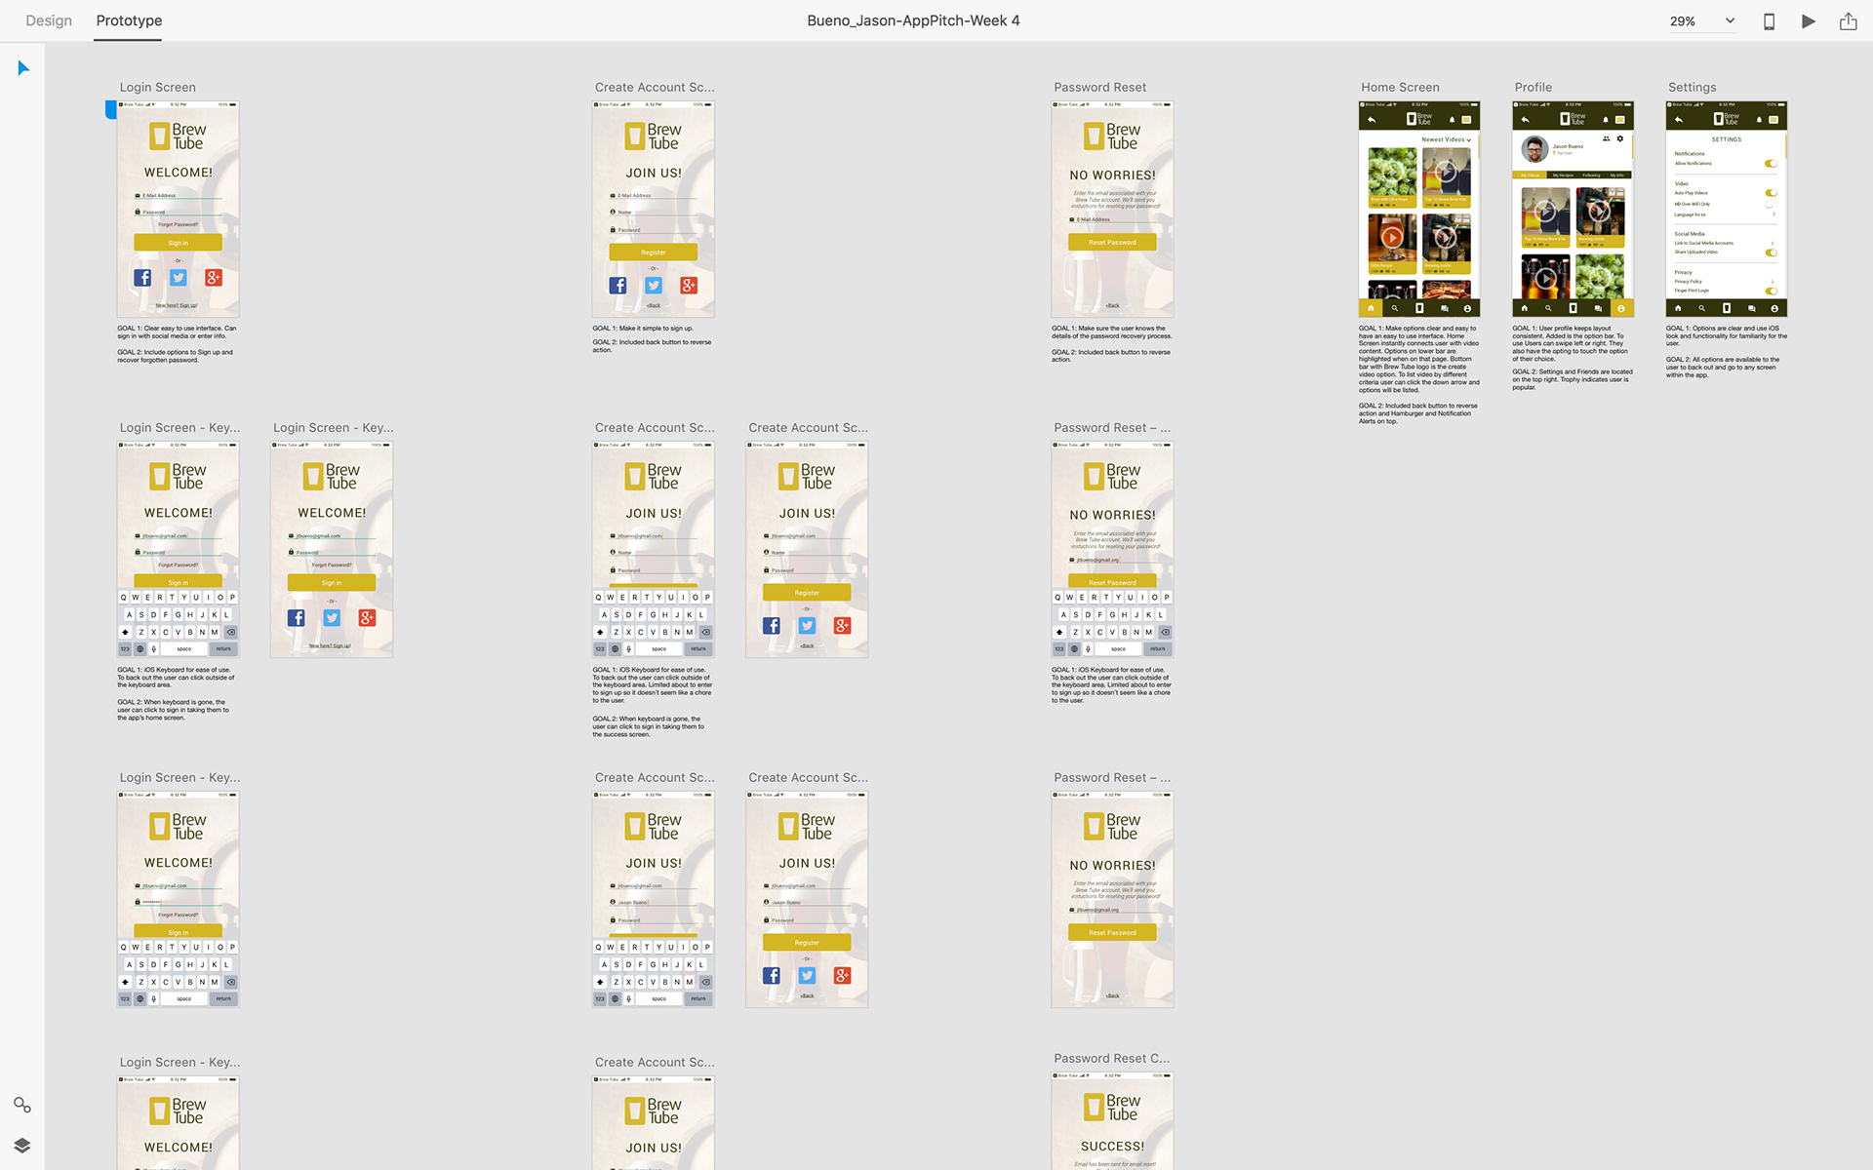Click the Play desktop preview button

pos(1808,20)
